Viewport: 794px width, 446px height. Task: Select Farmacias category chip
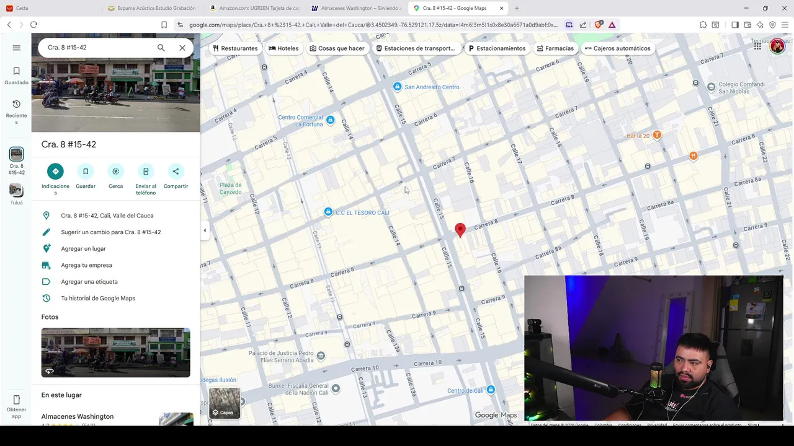point(555,48)
